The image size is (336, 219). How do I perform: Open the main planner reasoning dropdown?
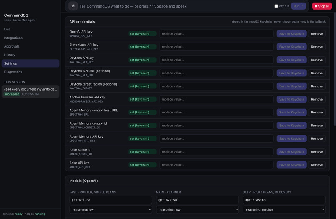[x=197, y=209]
